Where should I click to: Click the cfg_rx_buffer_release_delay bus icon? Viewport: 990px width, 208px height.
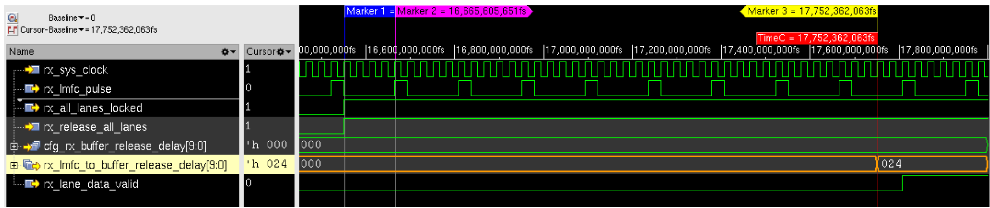click(32, 146)
